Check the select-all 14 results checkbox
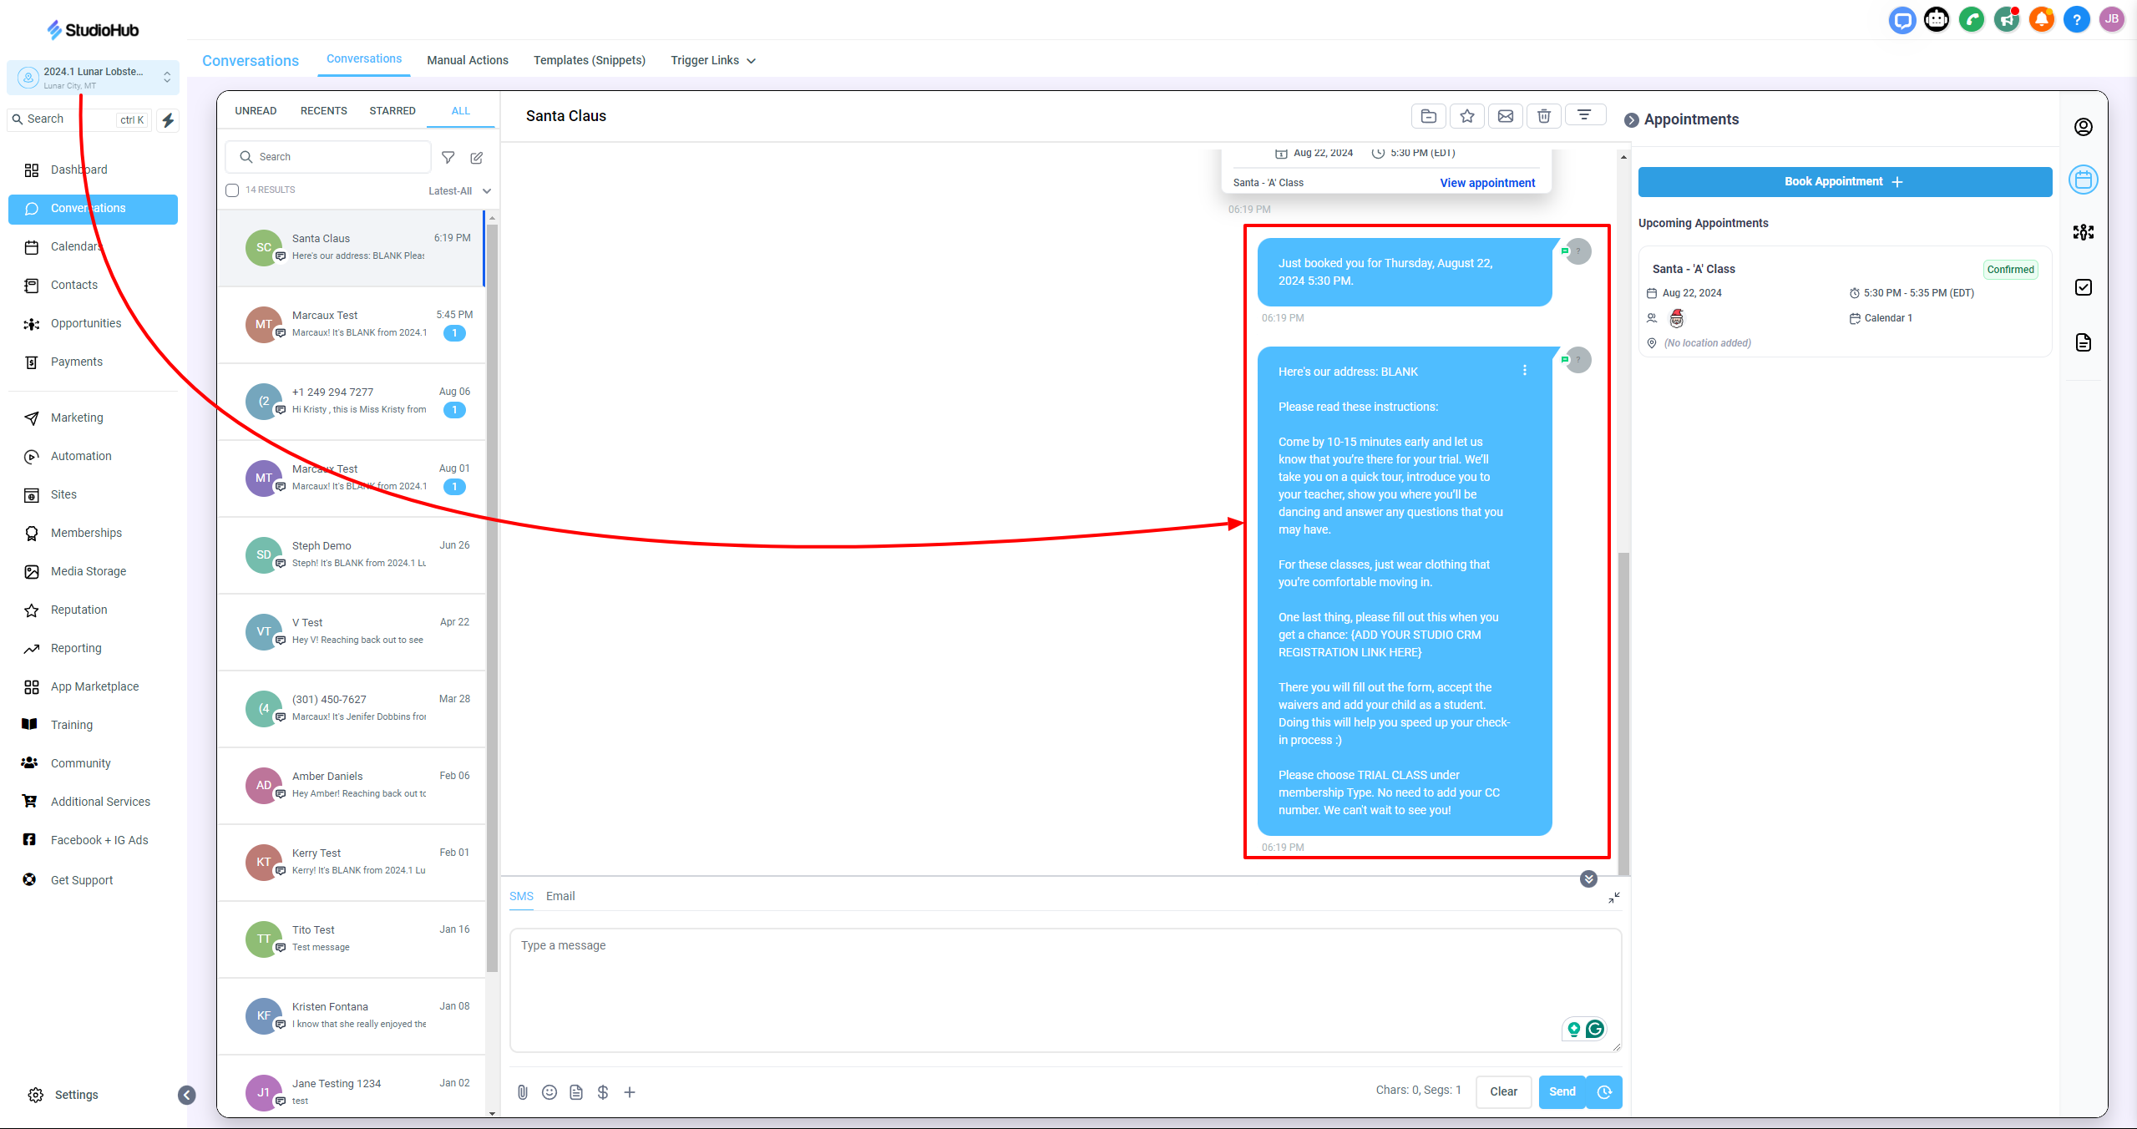 (233, 190)
